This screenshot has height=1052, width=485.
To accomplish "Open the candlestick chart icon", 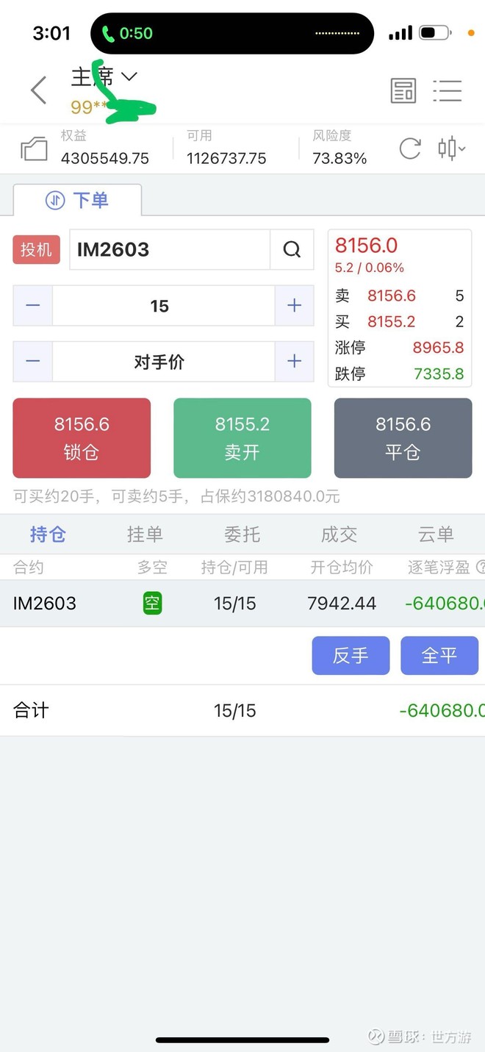I will coord(447,148).
